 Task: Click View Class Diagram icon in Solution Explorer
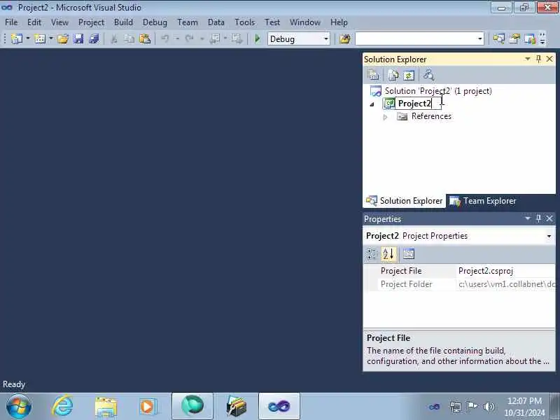click(x=428, y=75)
